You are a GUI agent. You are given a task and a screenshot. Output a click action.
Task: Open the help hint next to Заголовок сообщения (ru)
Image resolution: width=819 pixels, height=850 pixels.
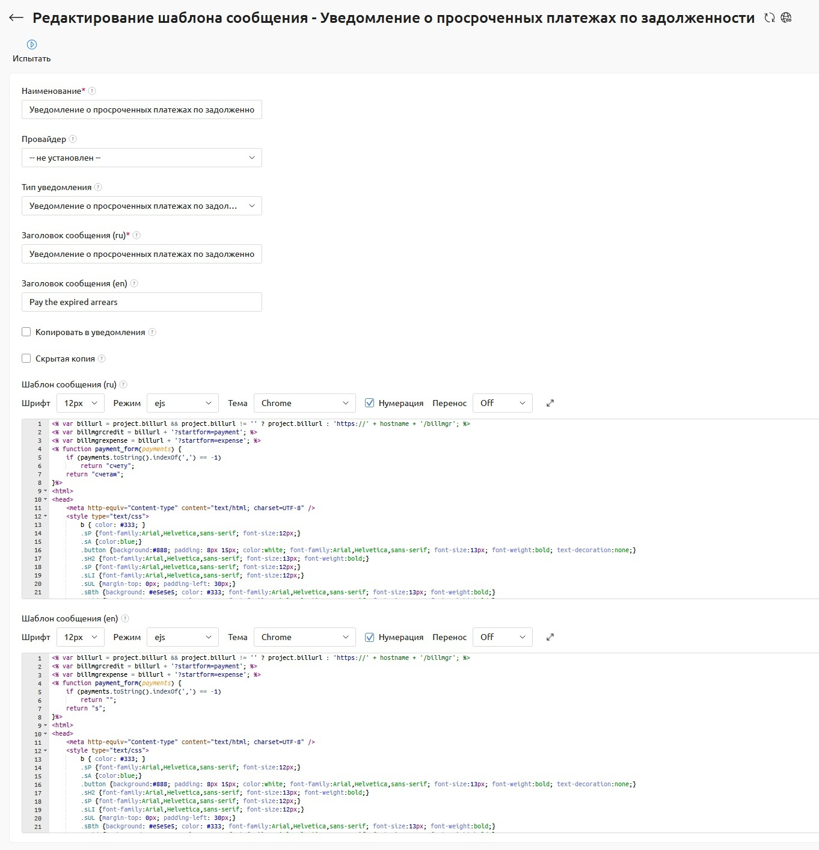point(136,235)
